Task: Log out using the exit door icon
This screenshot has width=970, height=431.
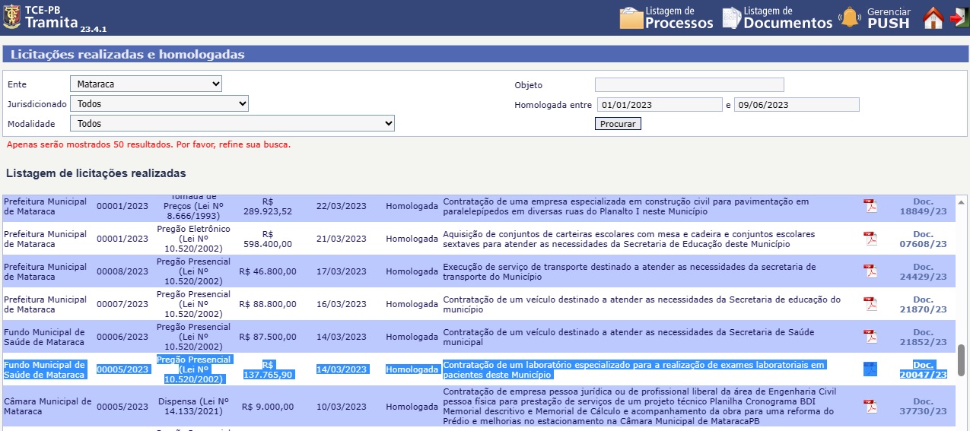Action: click(959, 17)
